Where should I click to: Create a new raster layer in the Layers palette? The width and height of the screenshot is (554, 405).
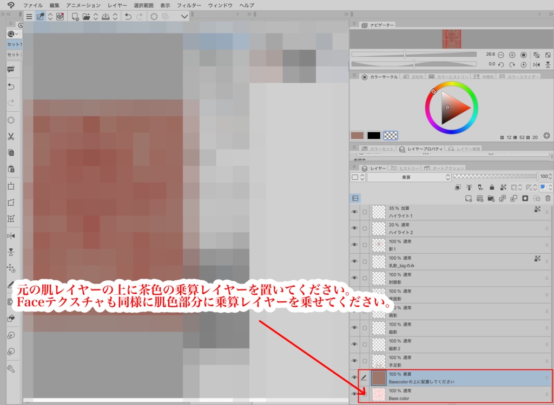[469, 198]
